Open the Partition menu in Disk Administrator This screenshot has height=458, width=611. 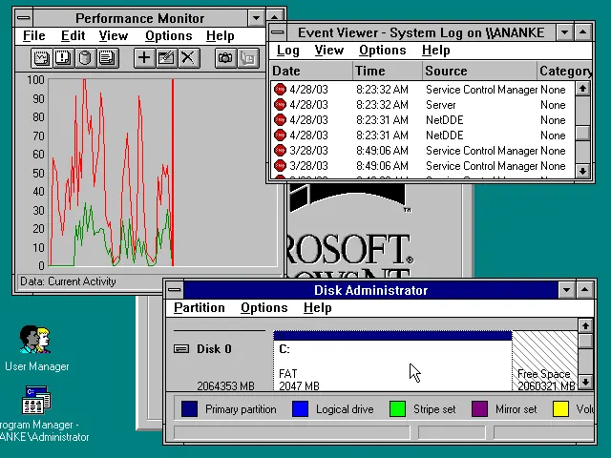[199, 308]
